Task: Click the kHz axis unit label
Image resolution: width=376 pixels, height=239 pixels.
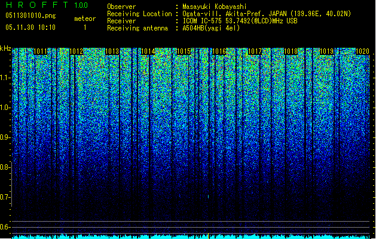Action: click(x=5, y=48)
